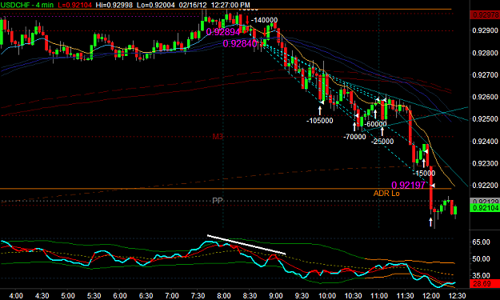Click the PP pivot point label
Image resolution: width=500 pixels, height=300 pixels.
coord(218,201)
